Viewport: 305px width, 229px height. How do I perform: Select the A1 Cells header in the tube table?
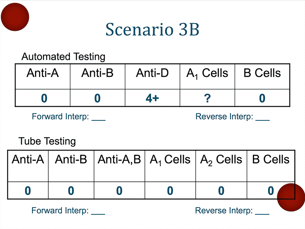(x=170, y=159)
